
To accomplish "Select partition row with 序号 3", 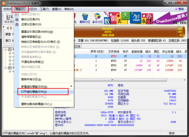I will [x=130, y=70].
